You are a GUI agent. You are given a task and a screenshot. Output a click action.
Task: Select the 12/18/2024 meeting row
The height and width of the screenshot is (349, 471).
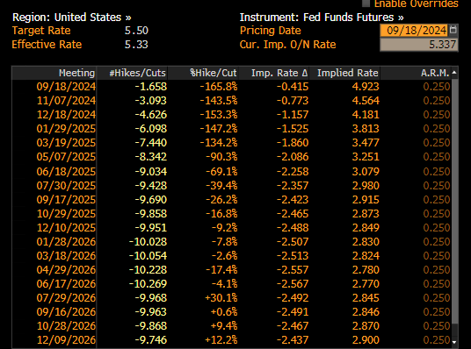coord(231,115)
